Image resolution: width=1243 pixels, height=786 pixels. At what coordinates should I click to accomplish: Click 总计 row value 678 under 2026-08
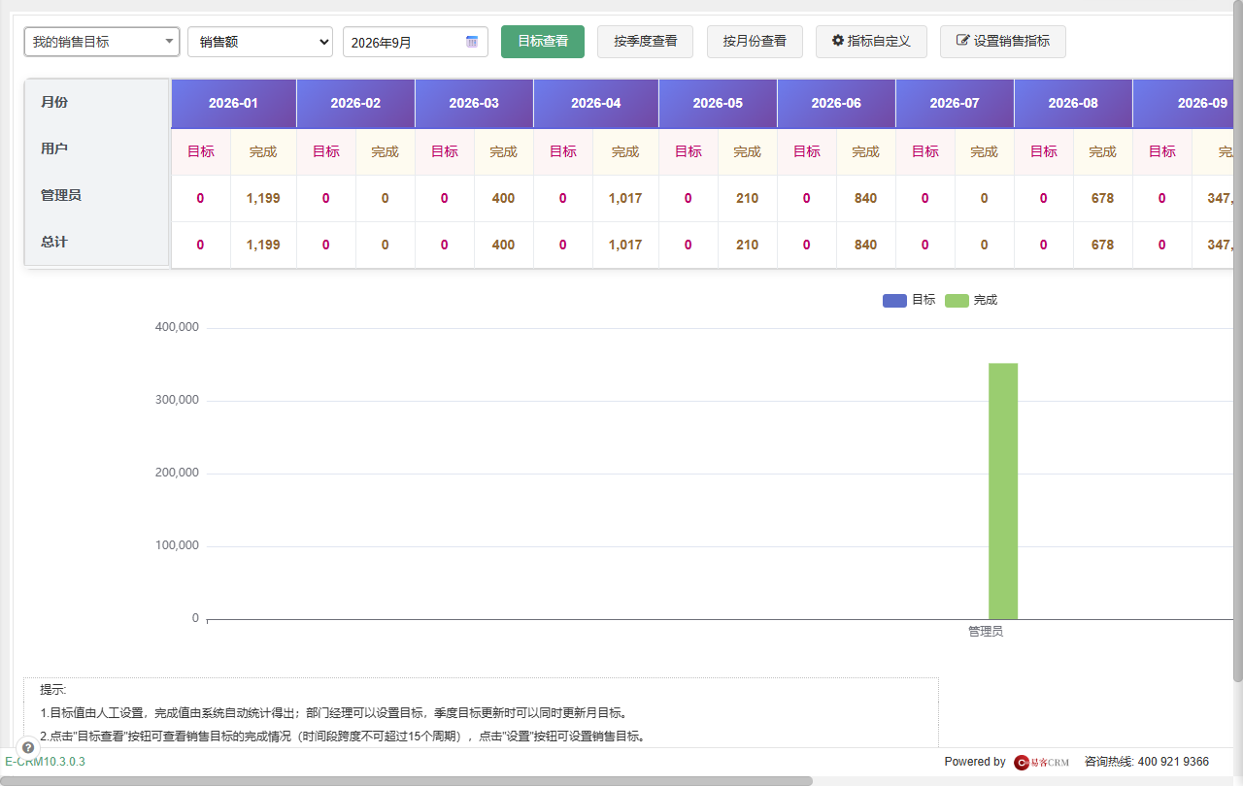[x=1102, y=245]
